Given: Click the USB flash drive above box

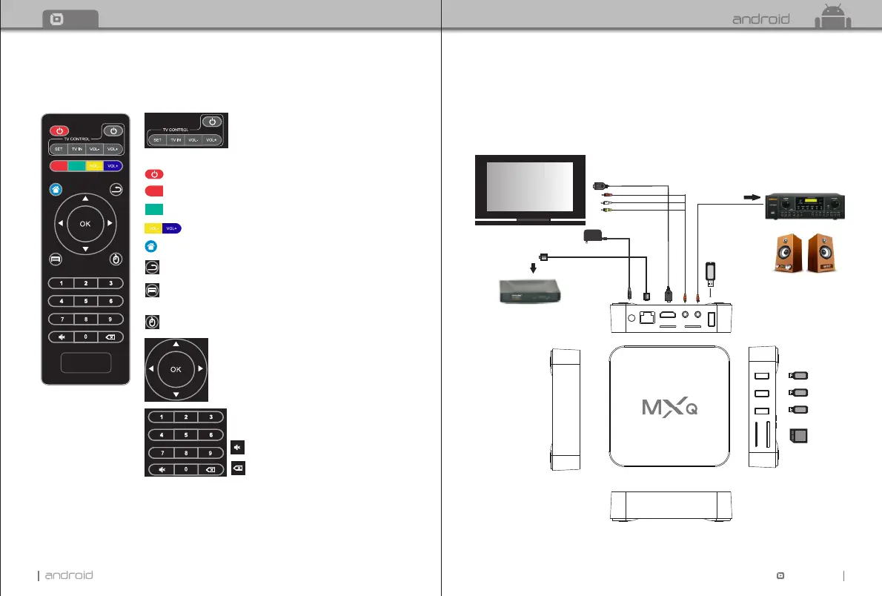Looking at the screenshot, I should 711,274.
